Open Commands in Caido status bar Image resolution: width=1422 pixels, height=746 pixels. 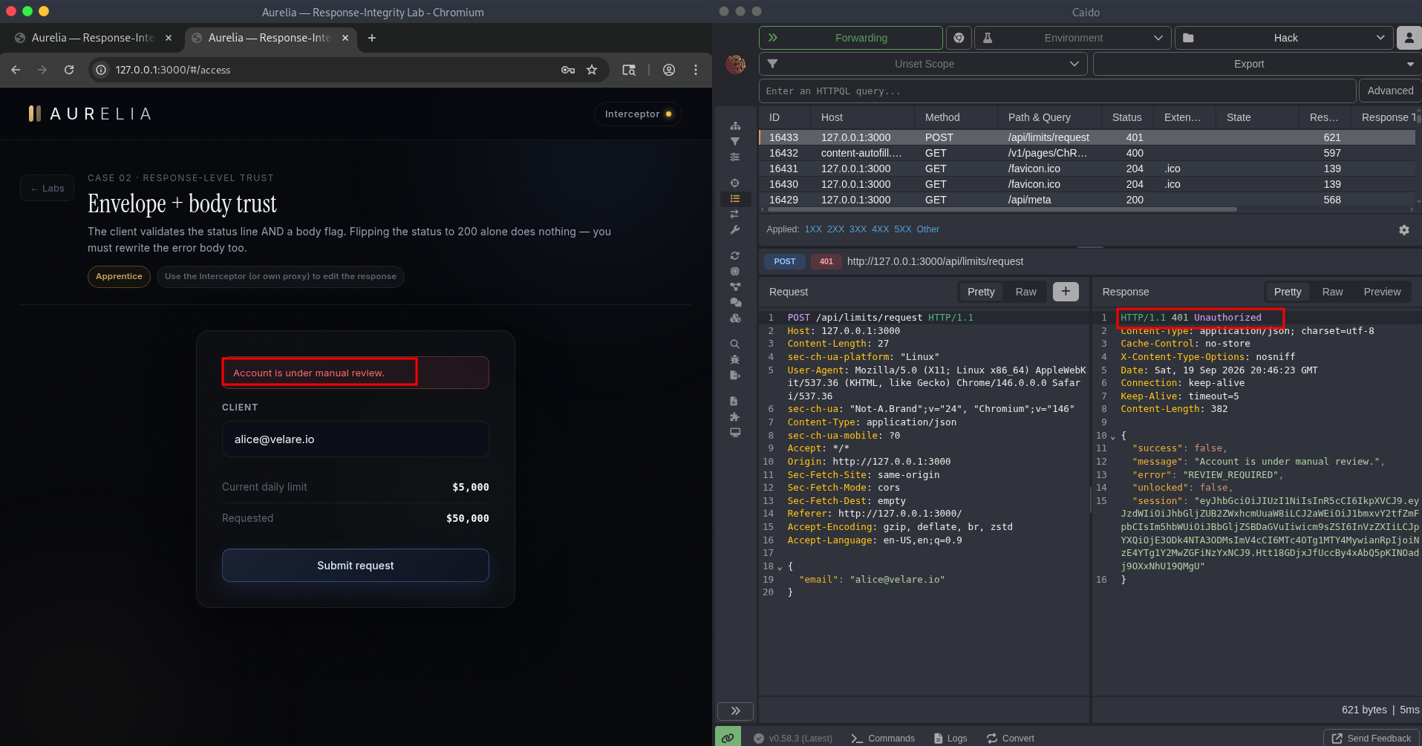pos(883,738)
